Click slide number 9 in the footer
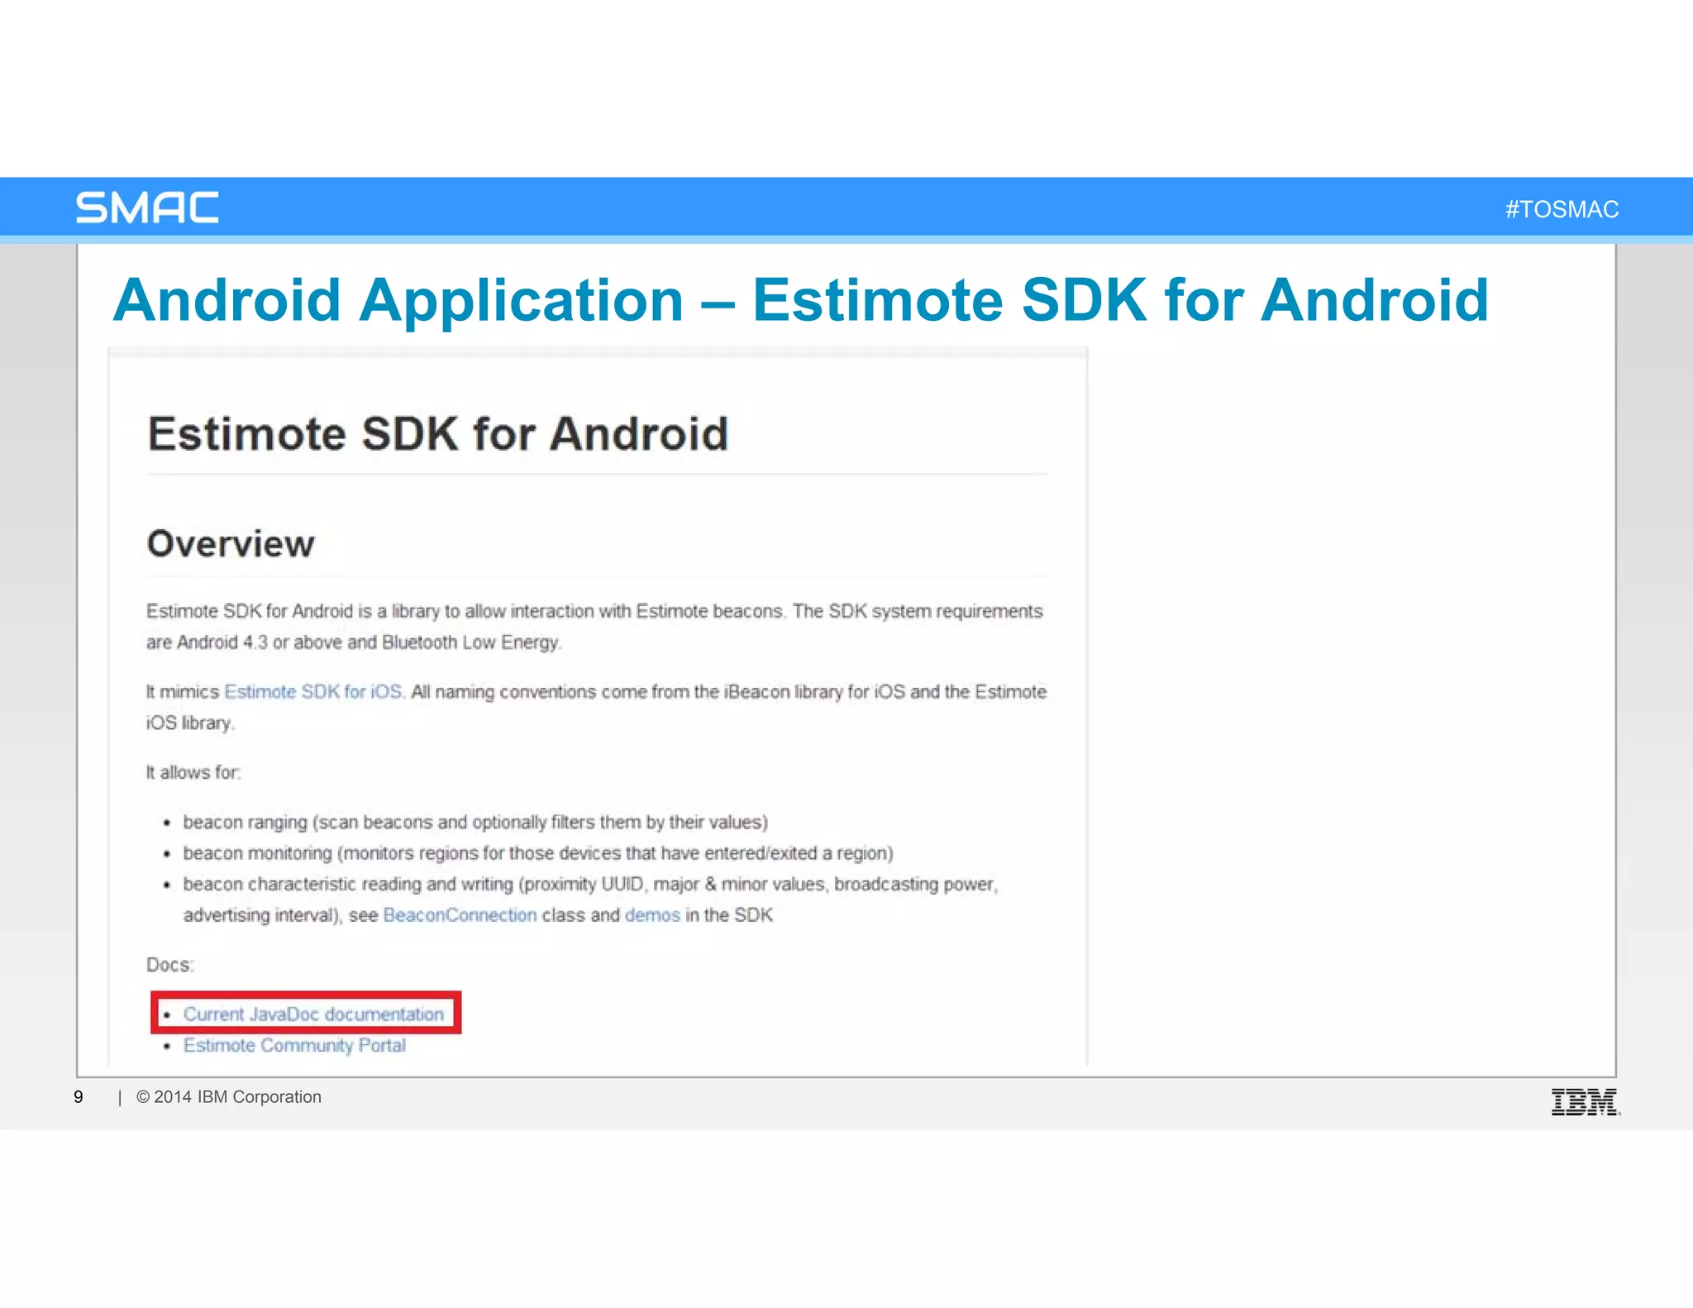This screenshot has height=1308, width=1693. point(79,1096)
